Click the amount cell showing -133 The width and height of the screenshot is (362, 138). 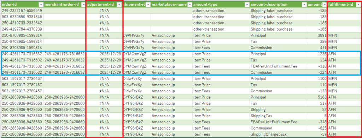317,91
